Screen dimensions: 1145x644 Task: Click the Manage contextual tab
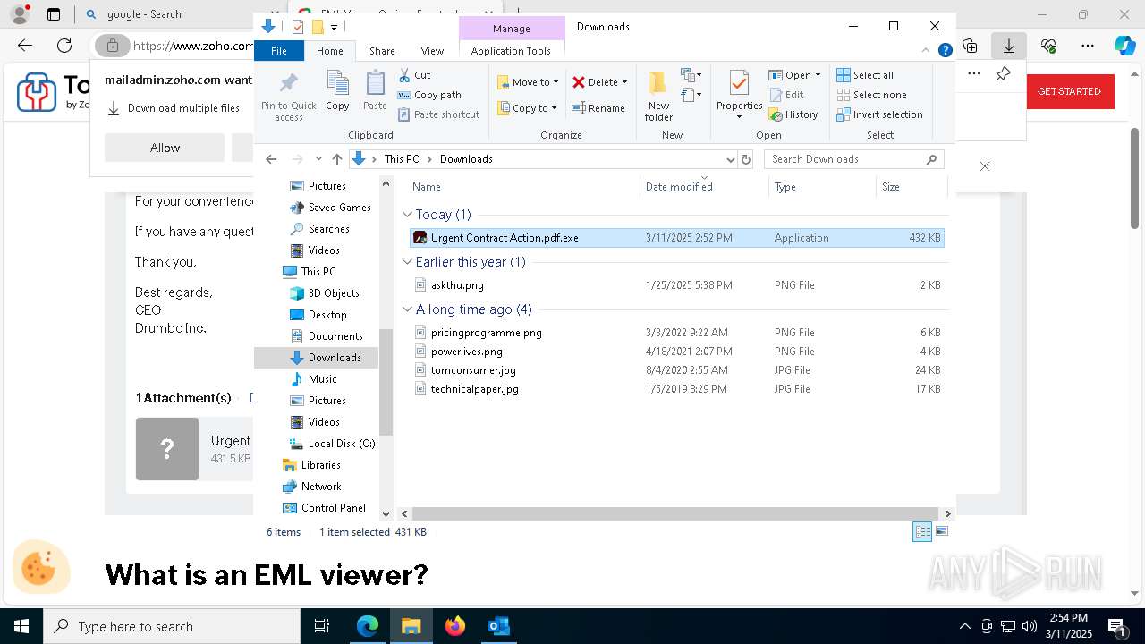pyautogui.click(x=512, y=29)
